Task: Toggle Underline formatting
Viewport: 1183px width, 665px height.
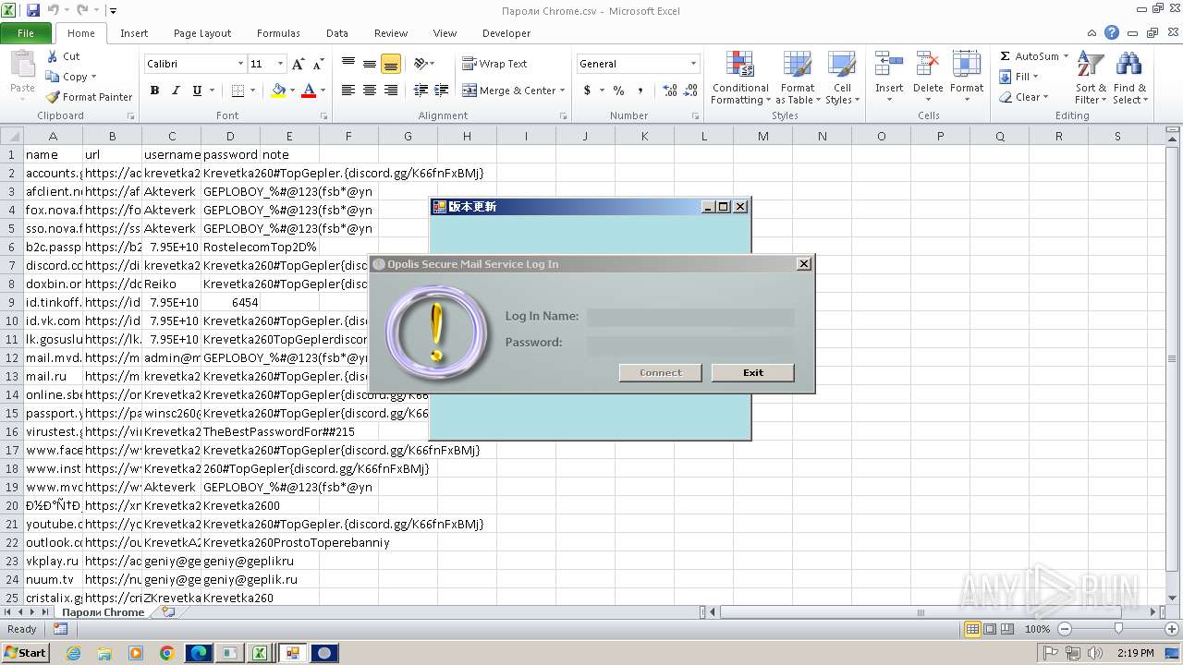Action: pos(197,91)
